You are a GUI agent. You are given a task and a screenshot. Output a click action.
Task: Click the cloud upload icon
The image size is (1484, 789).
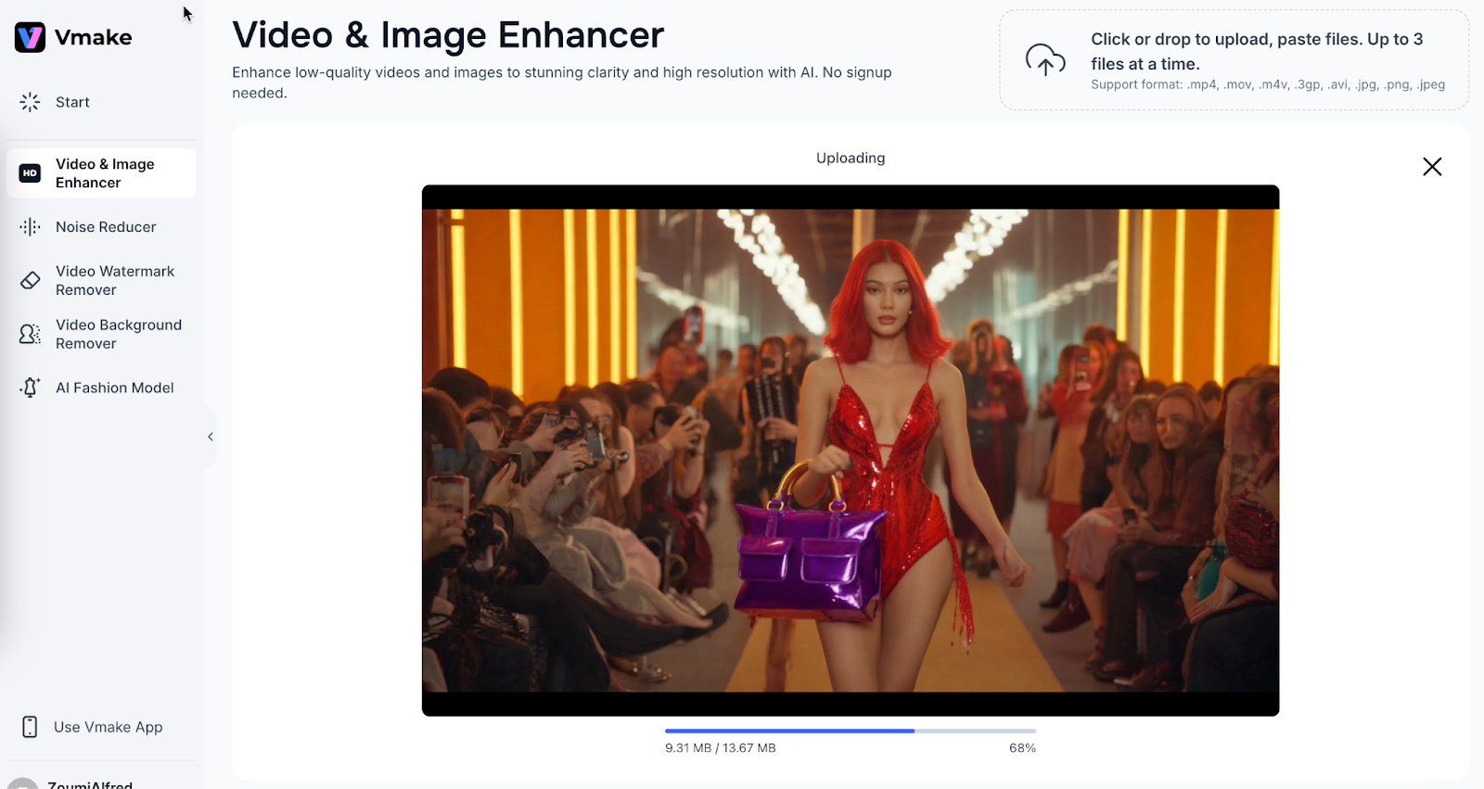[x=1045, y=60]
